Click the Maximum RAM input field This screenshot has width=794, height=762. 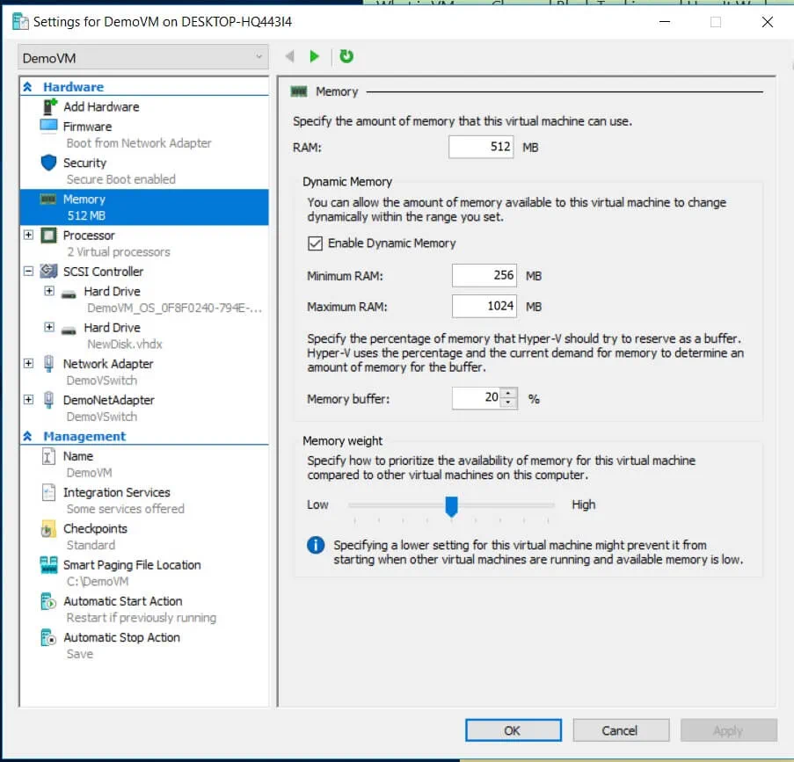click(x=484, y=307)
